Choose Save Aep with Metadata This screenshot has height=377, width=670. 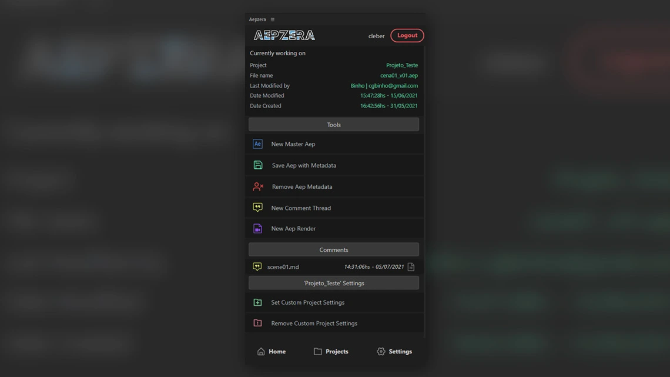(x=334, y=165)
